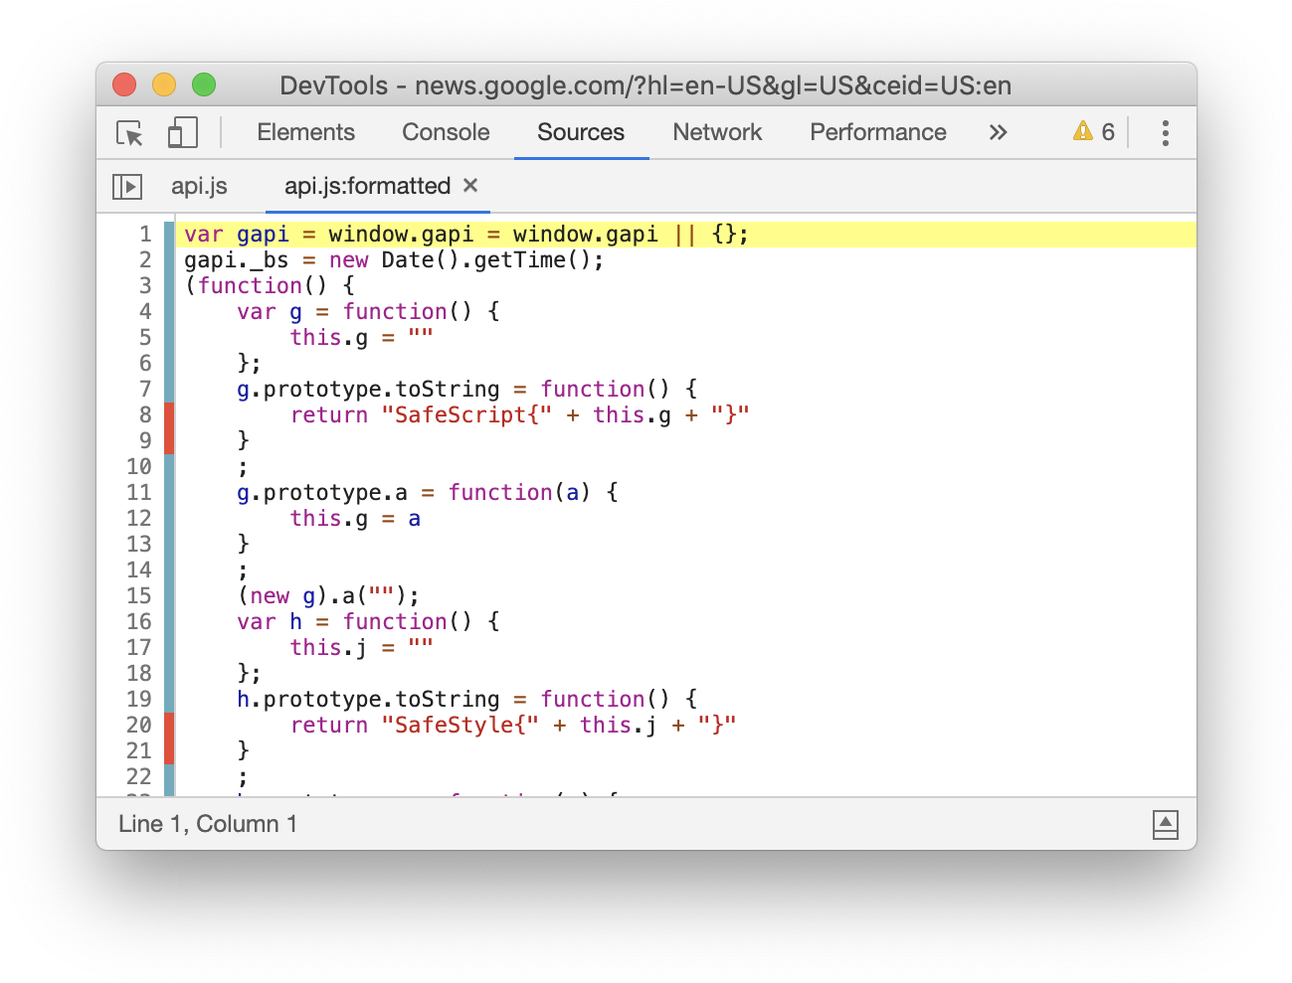The image size is (1292, 983).
Task: Activate the inspect element picker icon
Action: [x=129, y=133]
